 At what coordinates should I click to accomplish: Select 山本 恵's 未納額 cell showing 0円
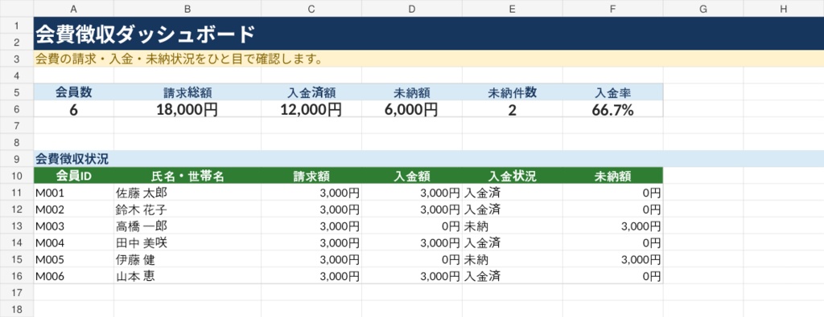point(612,275)
